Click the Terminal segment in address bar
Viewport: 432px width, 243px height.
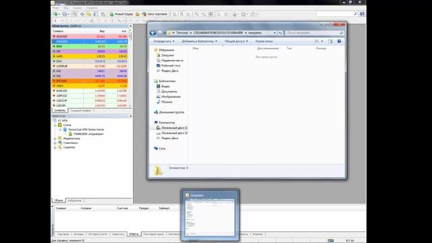click(x=182, y=33)
